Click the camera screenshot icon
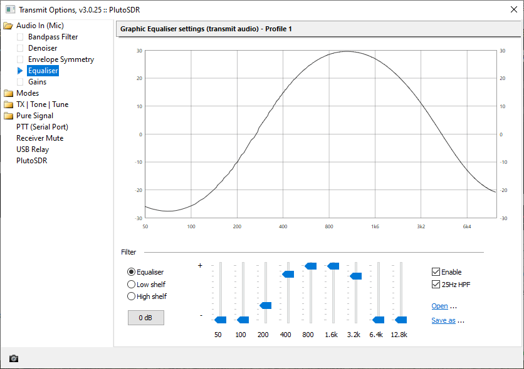 point(14,358)
